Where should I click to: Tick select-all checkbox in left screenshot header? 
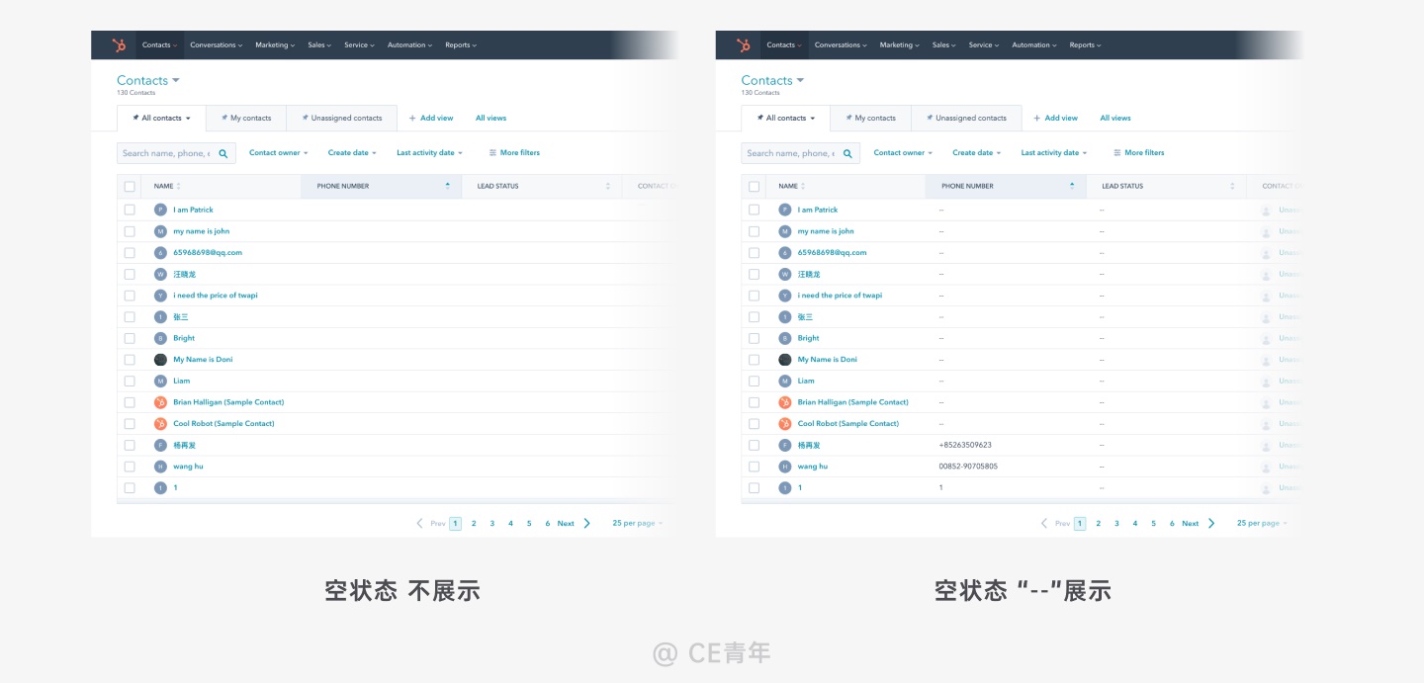pos(130,186)
